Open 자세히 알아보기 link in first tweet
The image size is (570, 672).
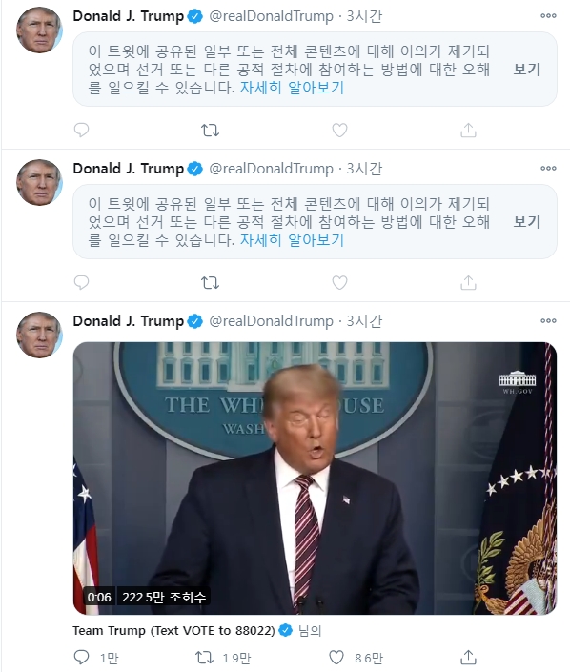(x=292, y=88)
